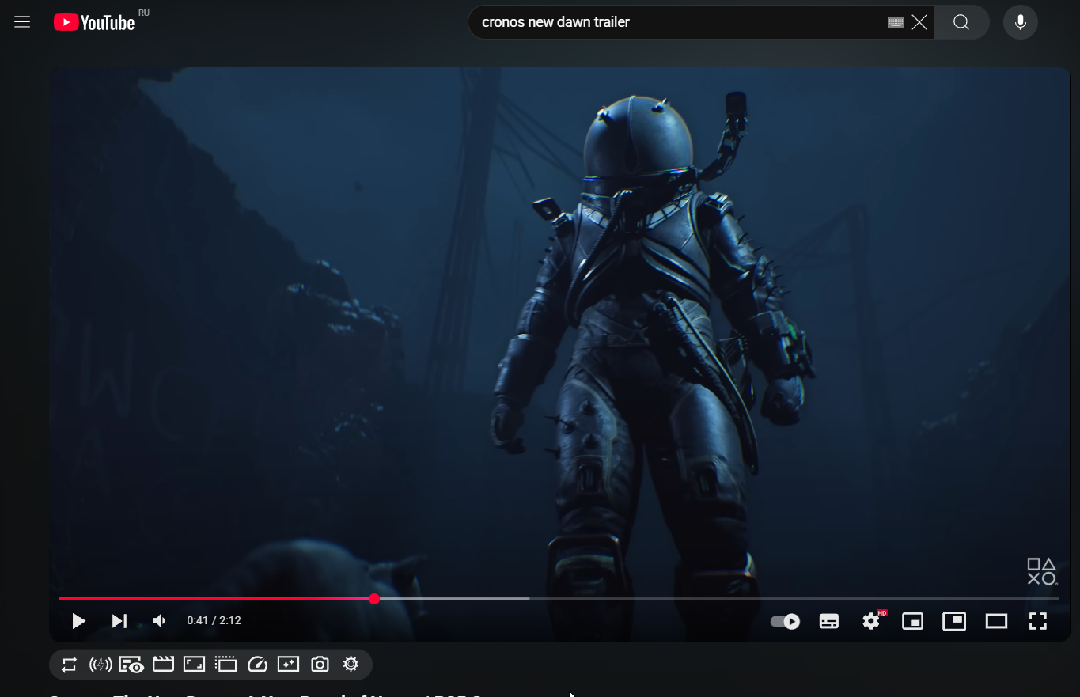Enter full screen mode
The height and width of the screenshot is (697, 1080).
1037,621
